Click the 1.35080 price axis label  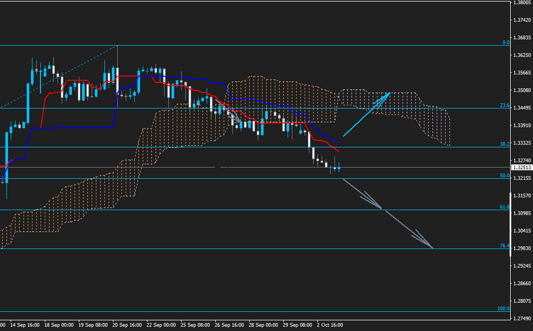click(522, 90)
